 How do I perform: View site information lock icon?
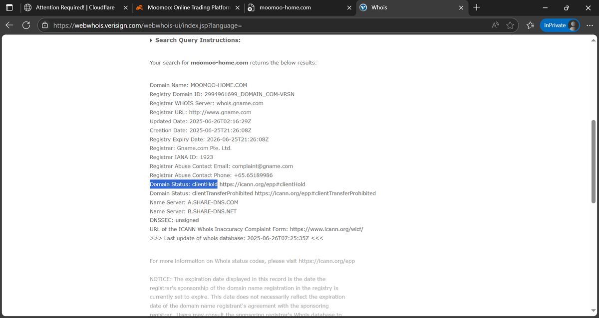45,25
